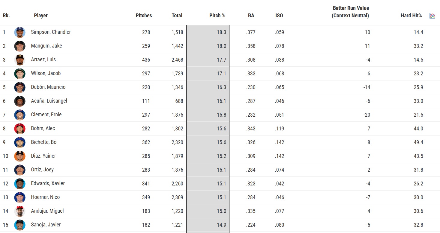Viewport: 440px width, 233px height.
Task: Click the Player column header
Action: 41,16
